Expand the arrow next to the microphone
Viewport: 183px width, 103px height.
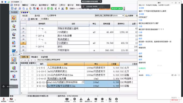pos(8,100)
